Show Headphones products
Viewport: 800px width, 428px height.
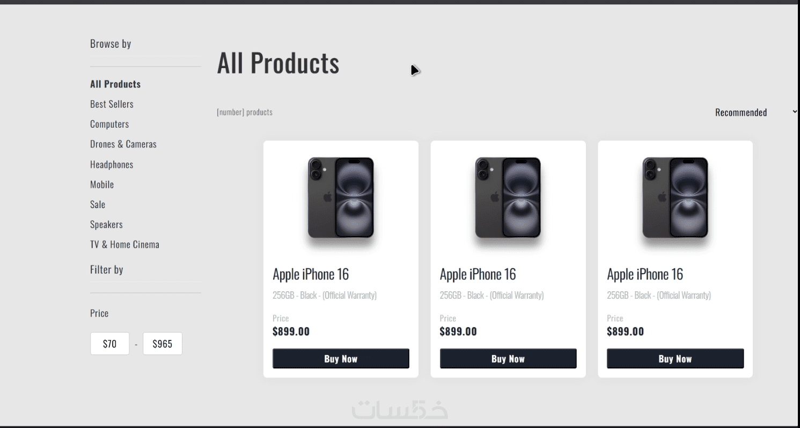coord(112,165)
